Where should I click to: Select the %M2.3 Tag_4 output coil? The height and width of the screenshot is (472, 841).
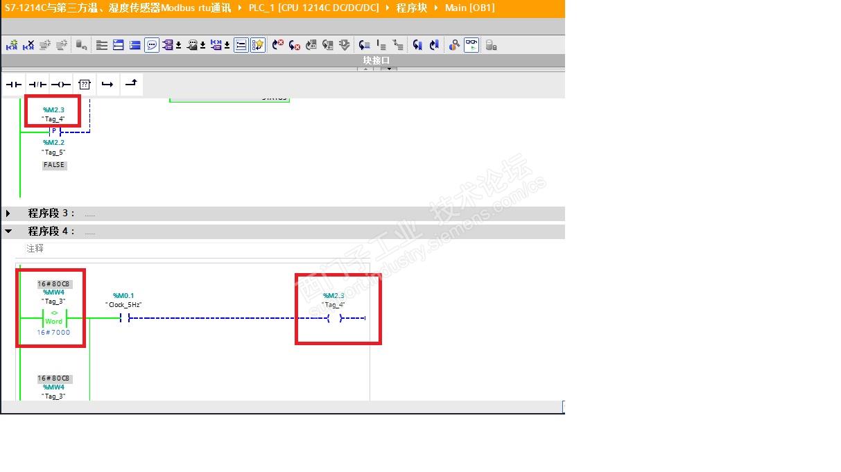(x=335, y=319)
